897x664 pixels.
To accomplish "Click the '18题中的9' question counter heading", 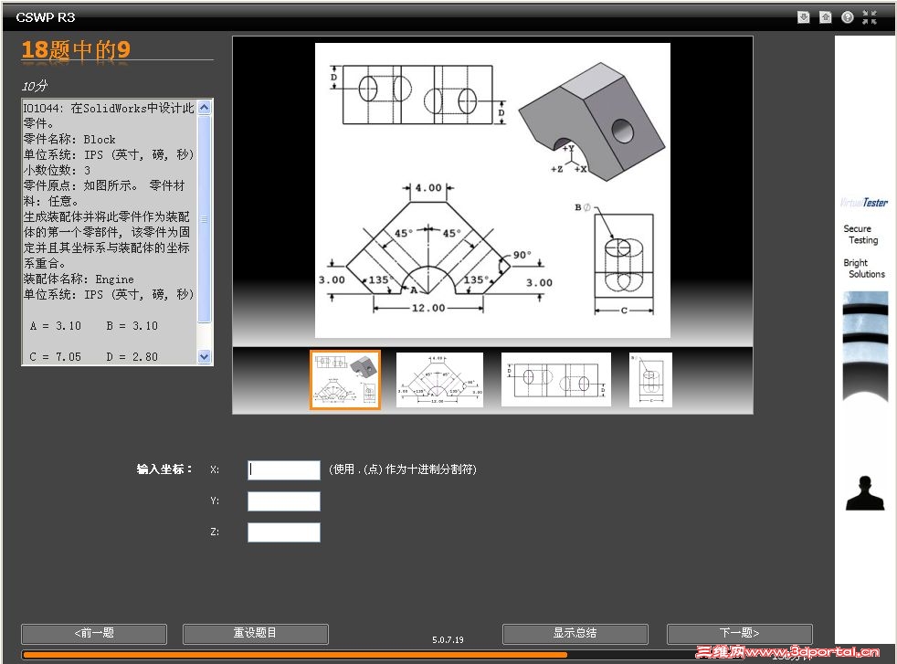I will (x=76, y=49).
